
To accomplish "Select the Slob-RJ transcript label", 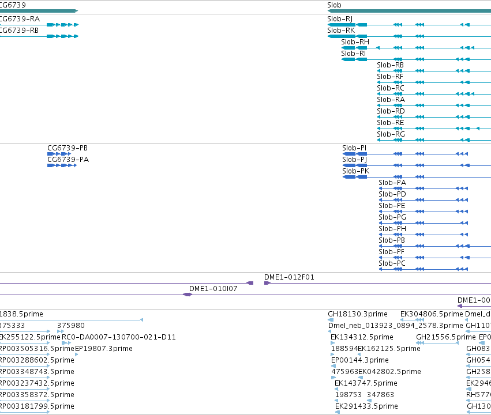I will [x=340, y=19].
